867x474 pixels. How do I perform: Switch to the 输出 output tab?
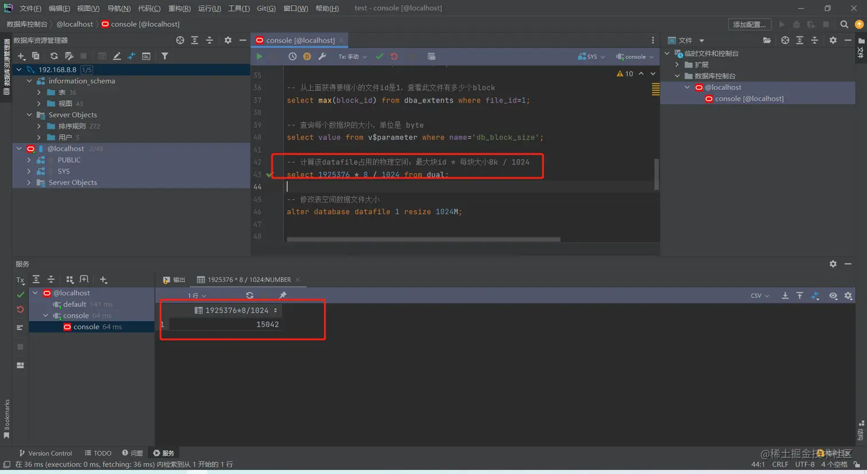(x=174, y=280)
